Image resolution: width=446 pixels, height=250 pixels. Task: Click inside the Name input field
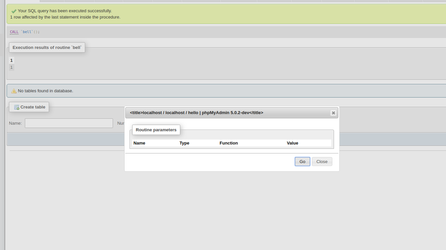(x=69, y=123)
